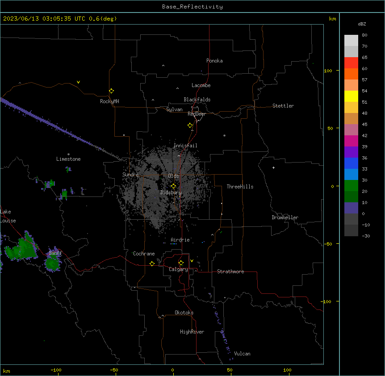Click the blue 36 dBZ legend swatch
The image size is (385, 376).
351,163
